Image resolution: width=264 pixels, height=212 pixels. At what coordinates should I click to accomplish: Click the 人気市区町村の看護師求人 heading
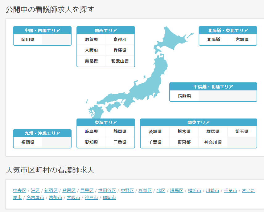(50, 170)
